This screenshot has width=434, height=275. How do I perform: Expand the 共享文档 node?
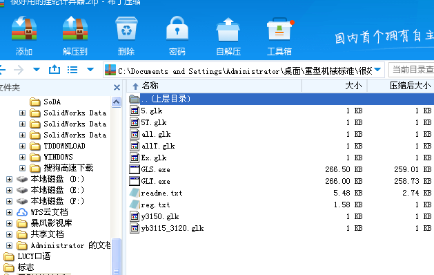click(x=10, y=234)
